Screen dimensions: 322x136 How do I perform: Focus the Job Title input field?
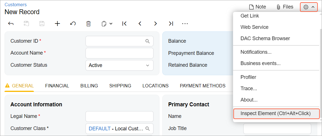pyautogui.click(x=277, y=129)
